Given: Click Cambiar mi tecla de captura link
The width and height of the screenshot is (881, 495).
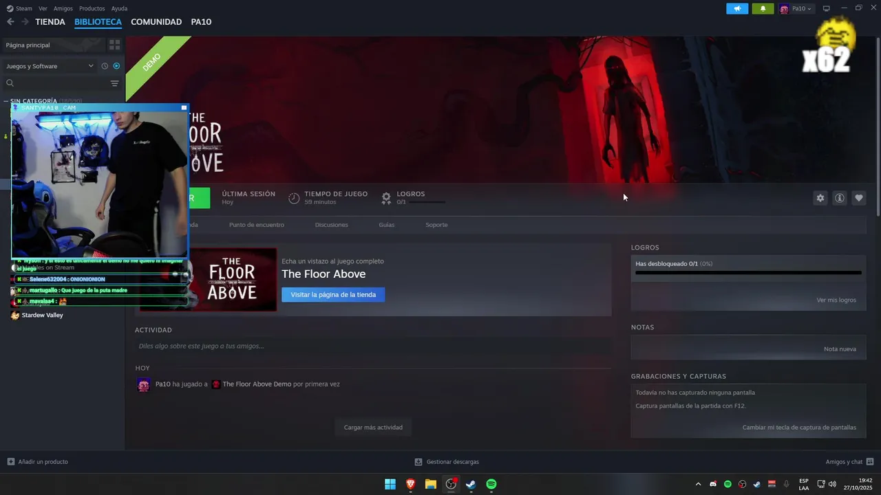Looking at the screenshot, I should [799, 428].
